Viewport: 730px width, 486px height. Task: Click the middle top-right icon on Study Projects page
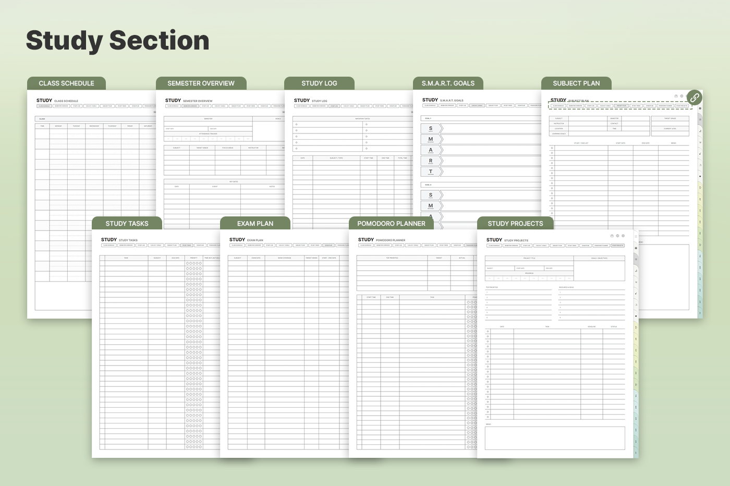tap(617, 236)
